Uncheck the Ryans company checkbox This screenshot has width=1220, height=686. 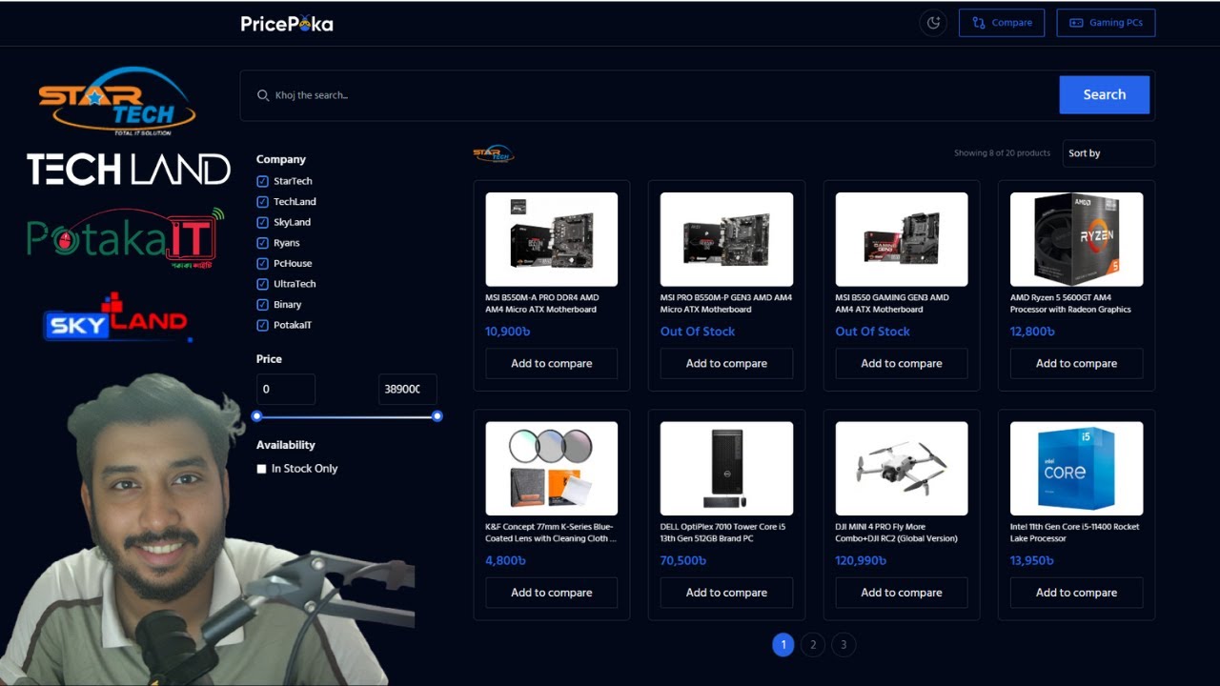(x=262, y=243)
